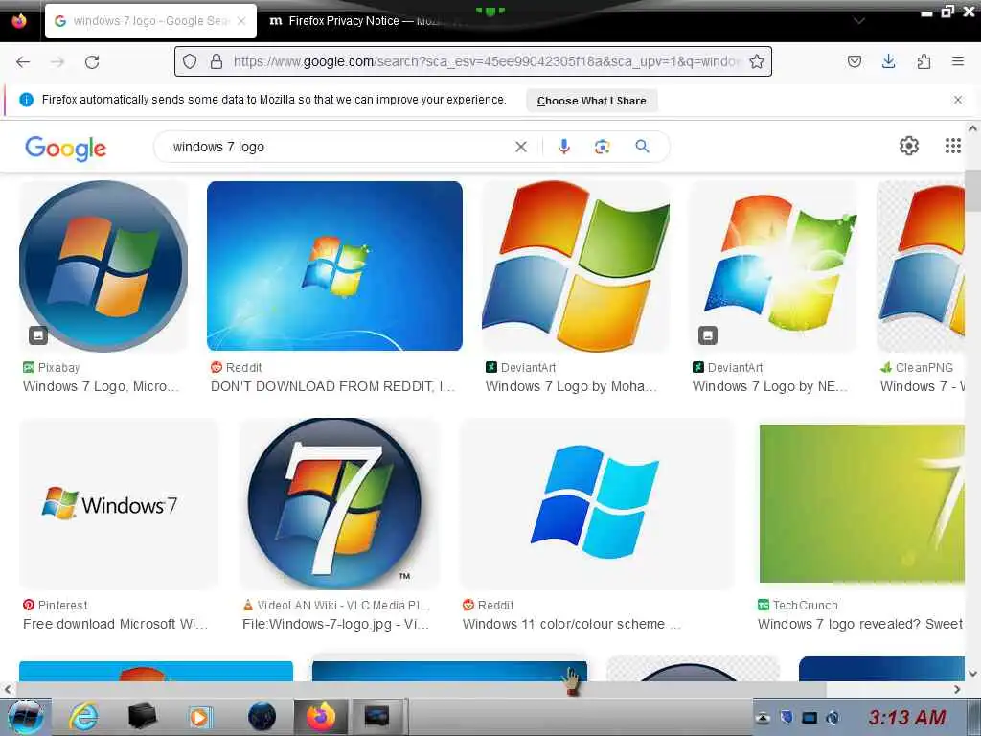Open the Google apps grid
This screenshot has width=981, height=736.
[953, 146]
